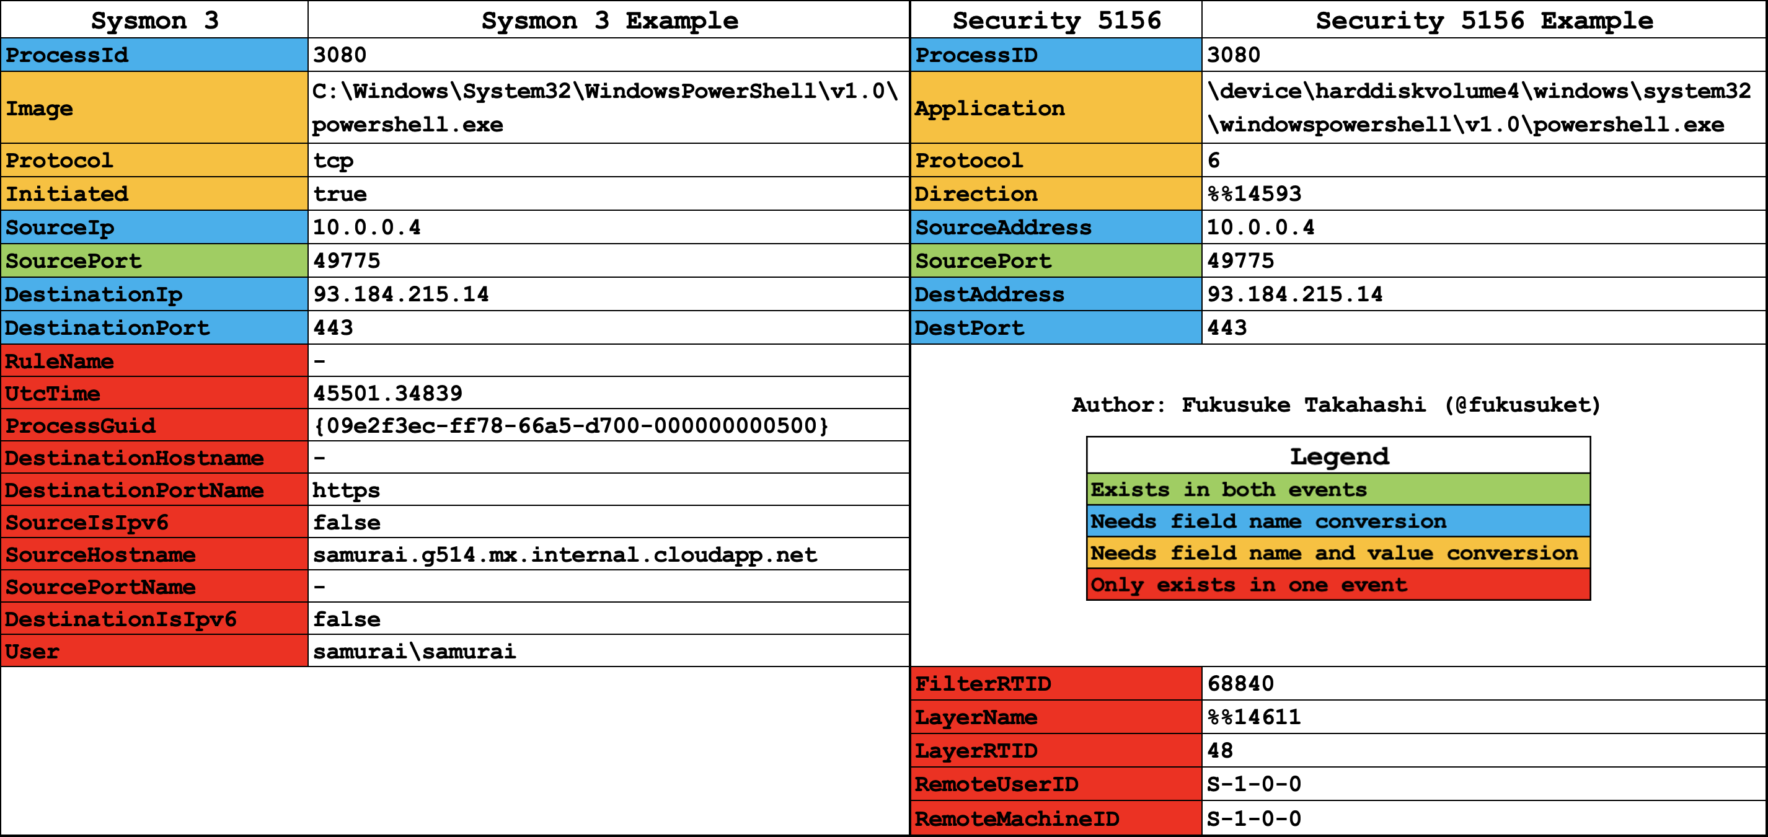
Task: Click the ProcessGuid value cell
Action: [x=608, y=426]
